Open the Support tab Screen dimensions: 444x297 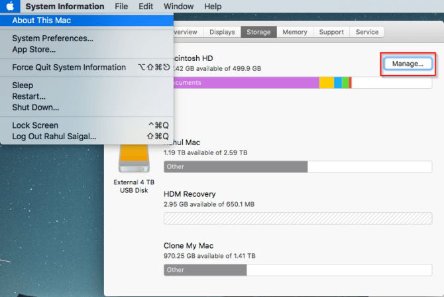click(331, 32)
